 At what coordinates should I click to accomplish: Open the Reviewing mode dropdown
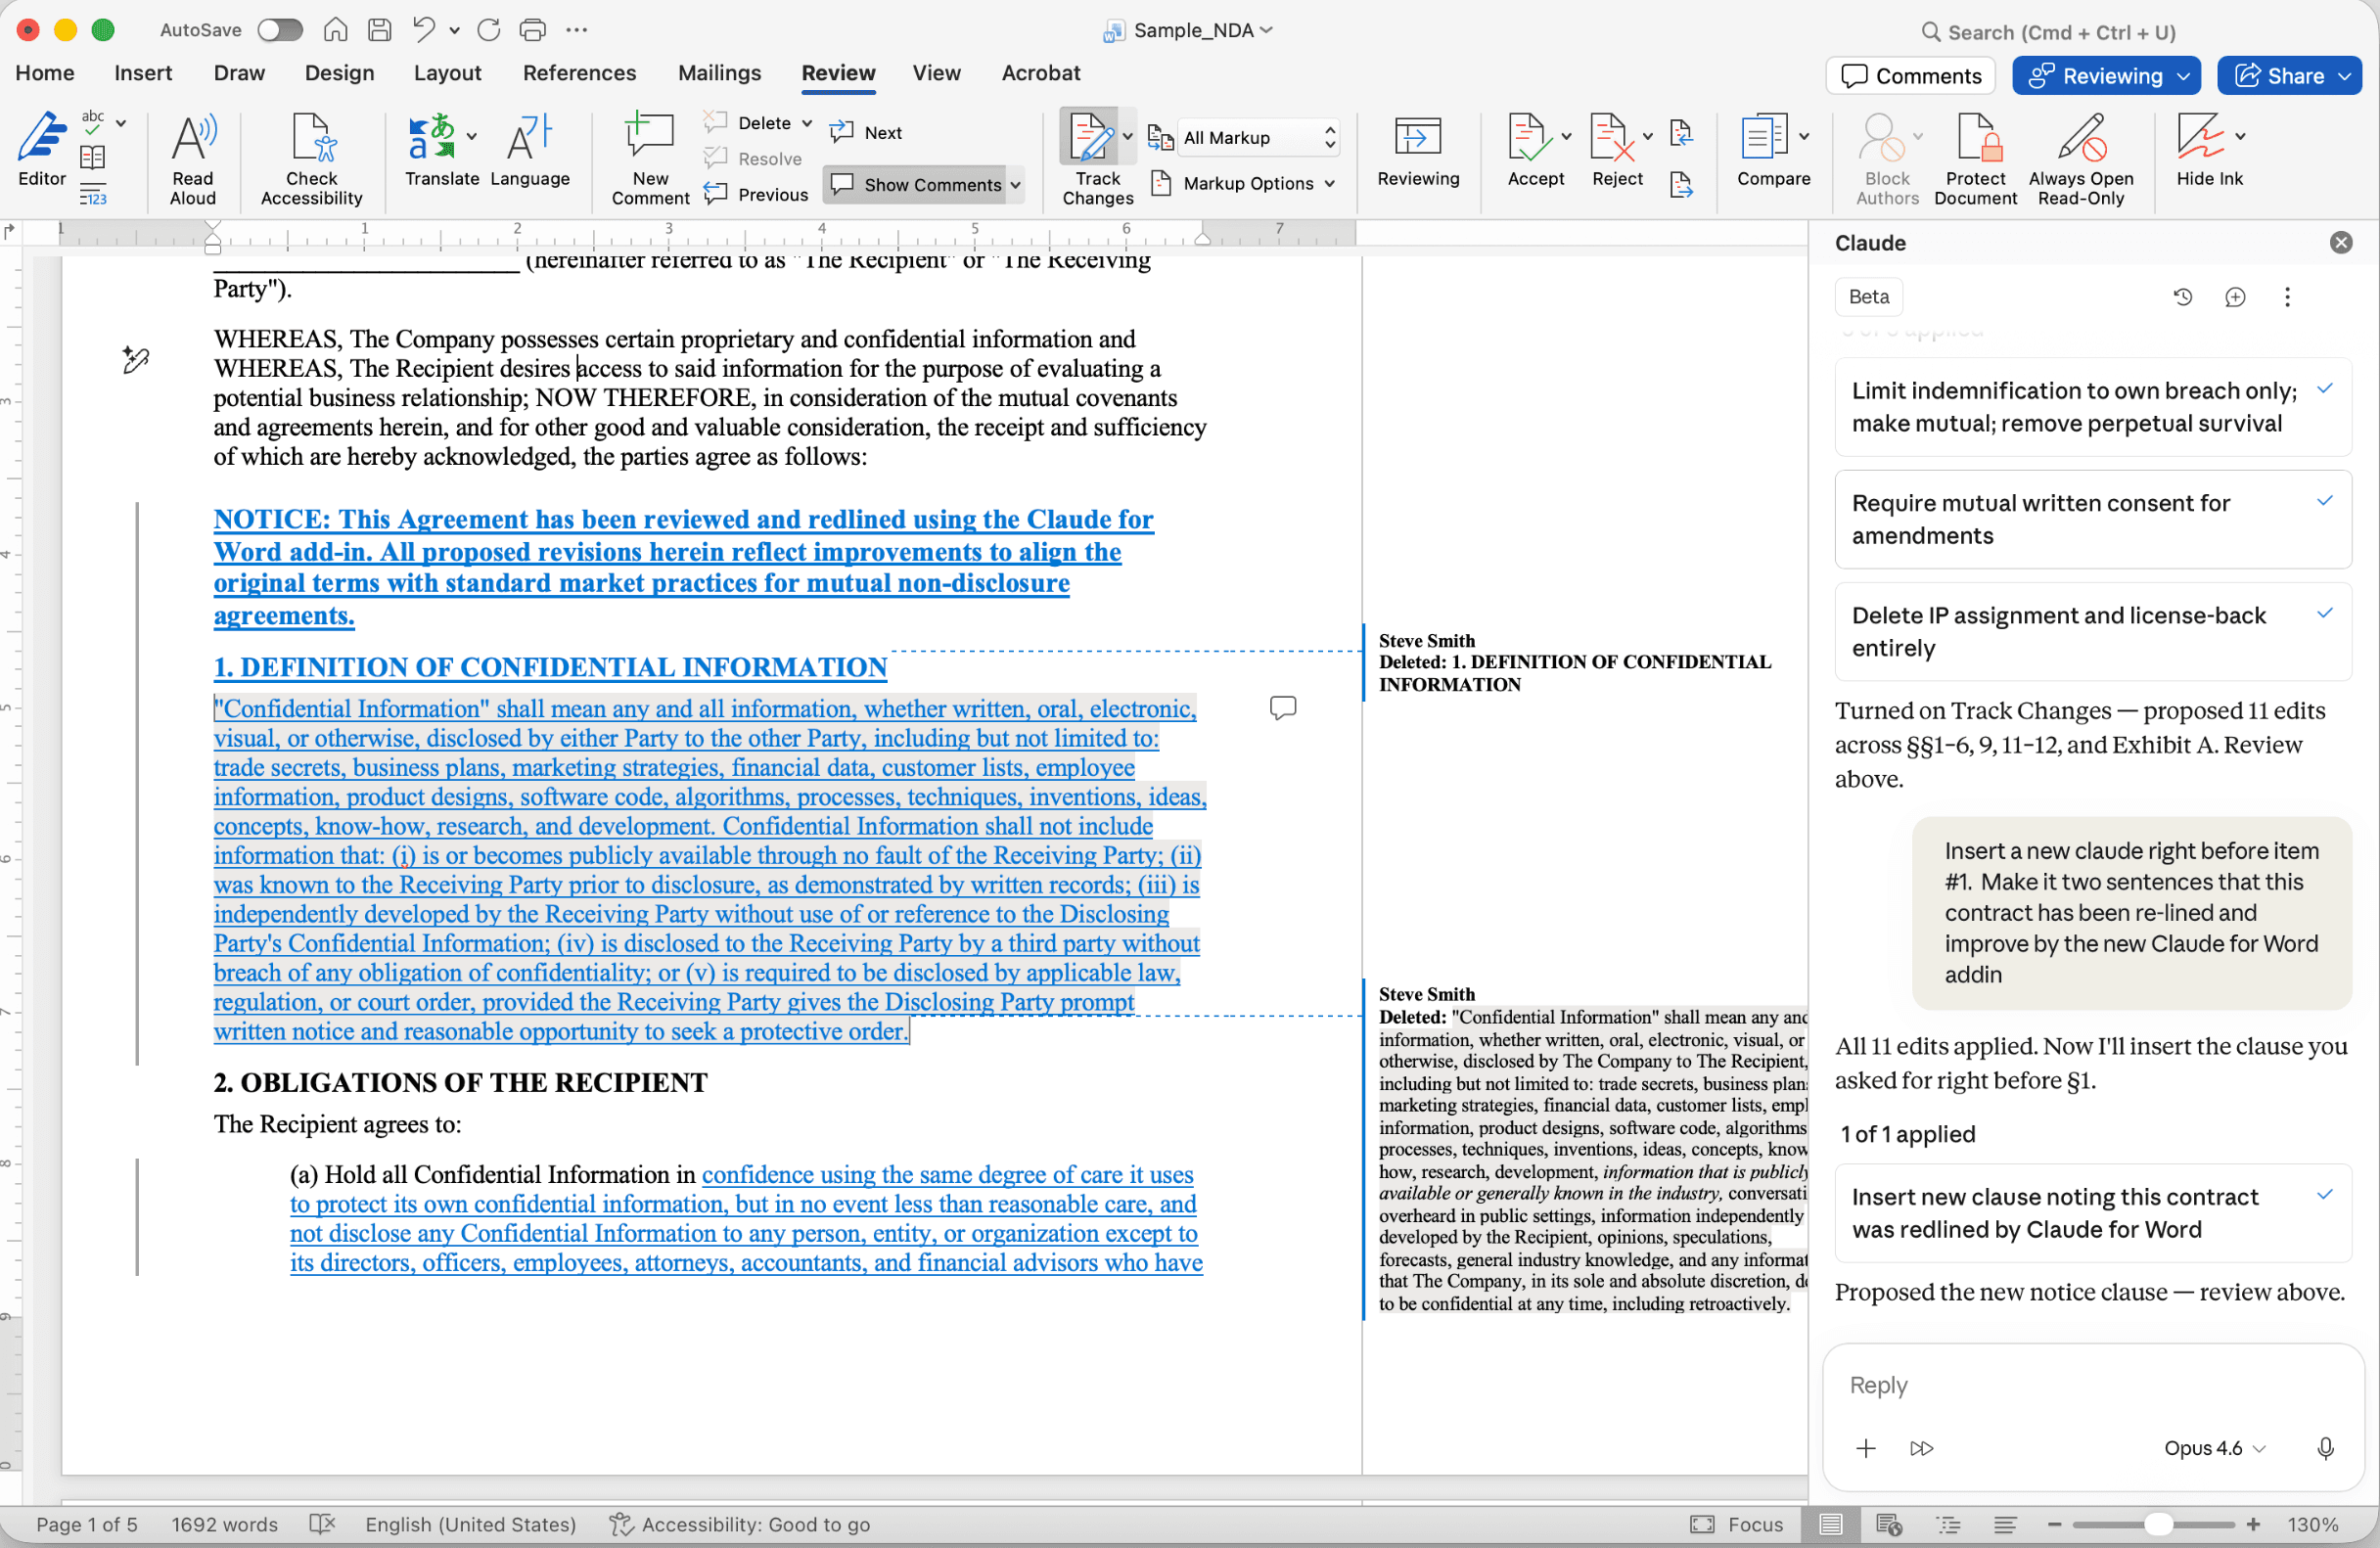[2106, 76]
